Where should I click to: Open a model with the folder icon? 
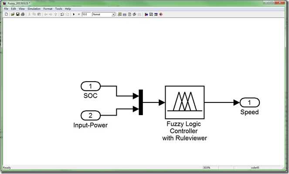coord(13,14)
